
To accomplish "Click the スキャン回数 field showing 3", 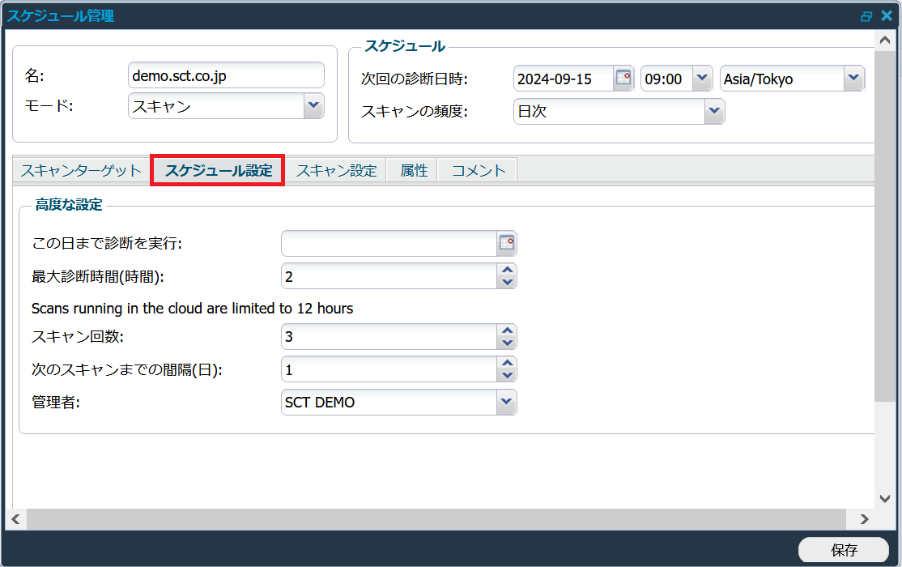I will point(389,337).
